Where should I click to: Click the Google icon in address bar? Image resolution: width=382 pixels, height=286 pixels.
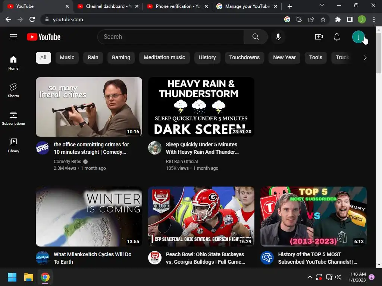(x=287, y=19)
